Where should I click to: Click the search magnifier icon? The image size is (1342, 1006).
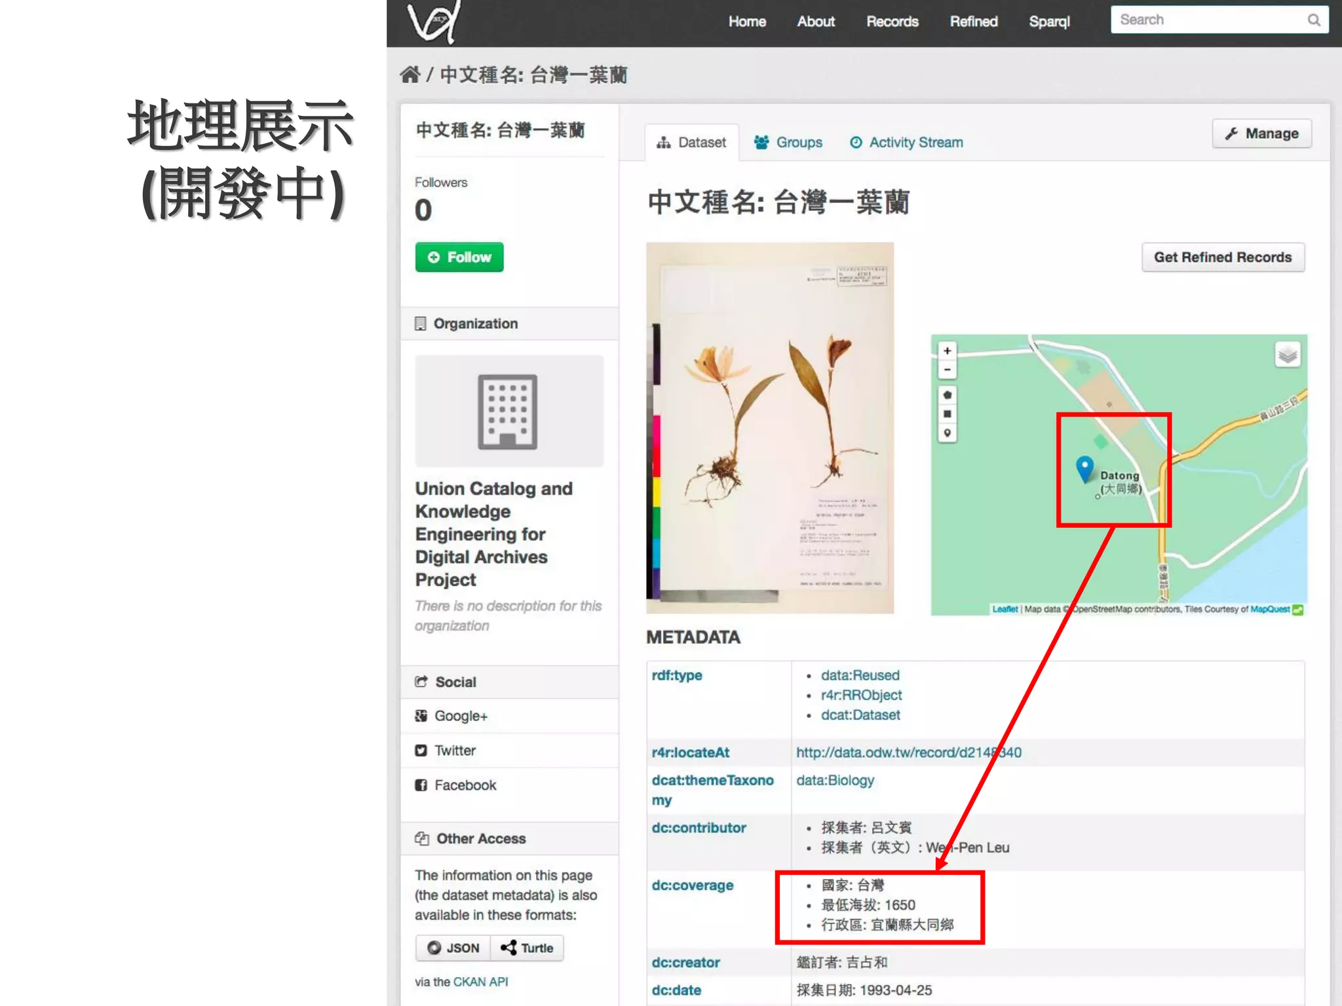click(1314, 20)
